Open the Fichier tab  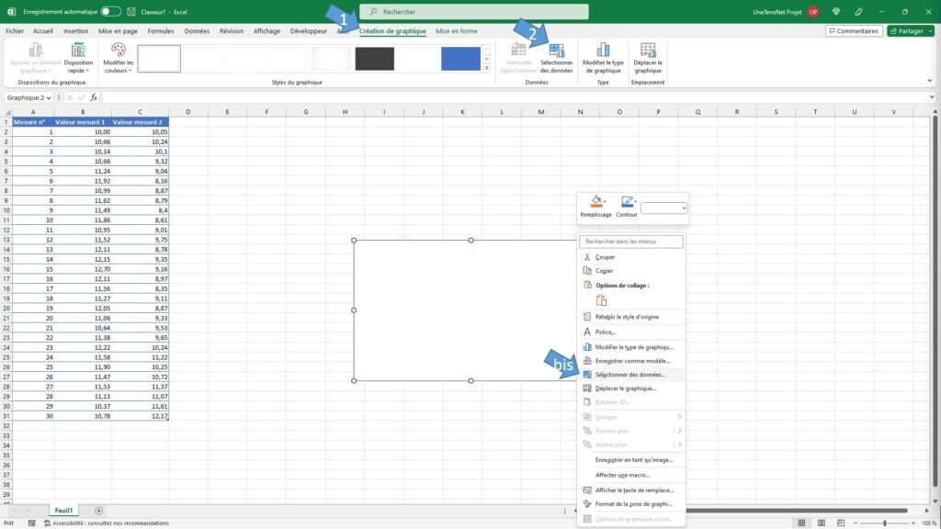tap(15, 30)
